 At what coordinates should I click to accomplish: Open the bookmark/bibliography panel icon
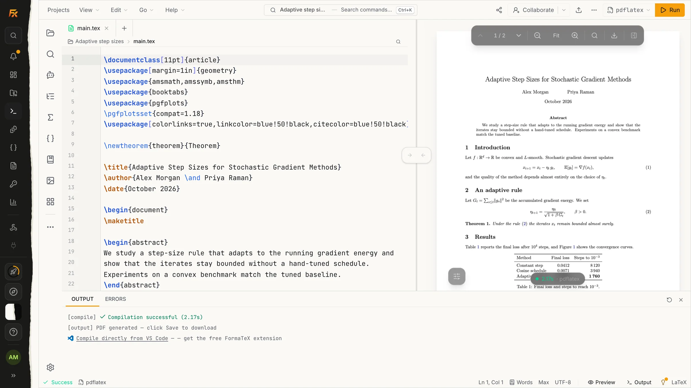click(x=50, y=160)
